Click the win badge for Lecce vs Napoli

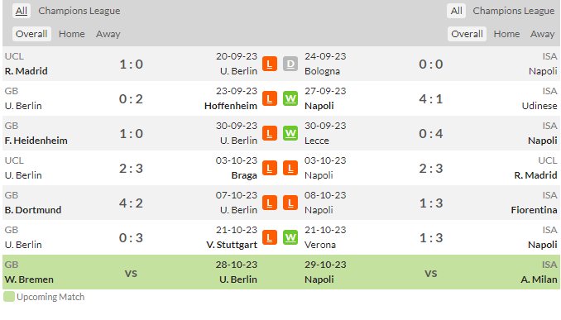pos(290,133)
